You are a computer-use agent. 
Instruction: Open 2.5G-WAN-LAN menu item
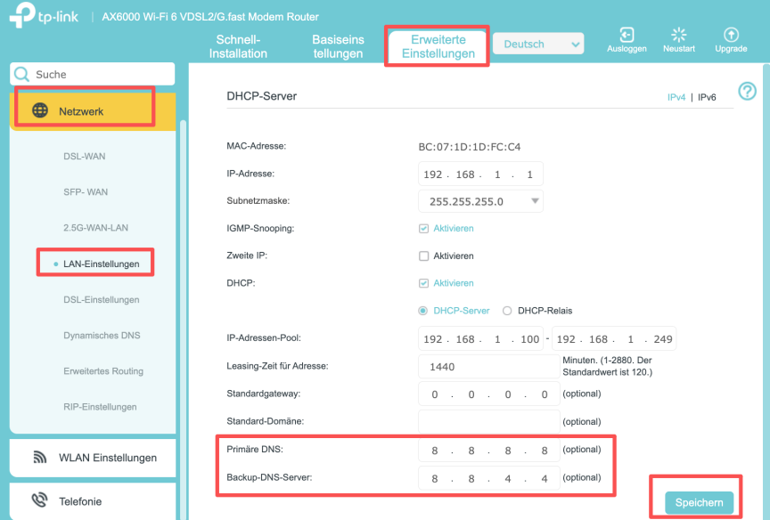[95, 228]
